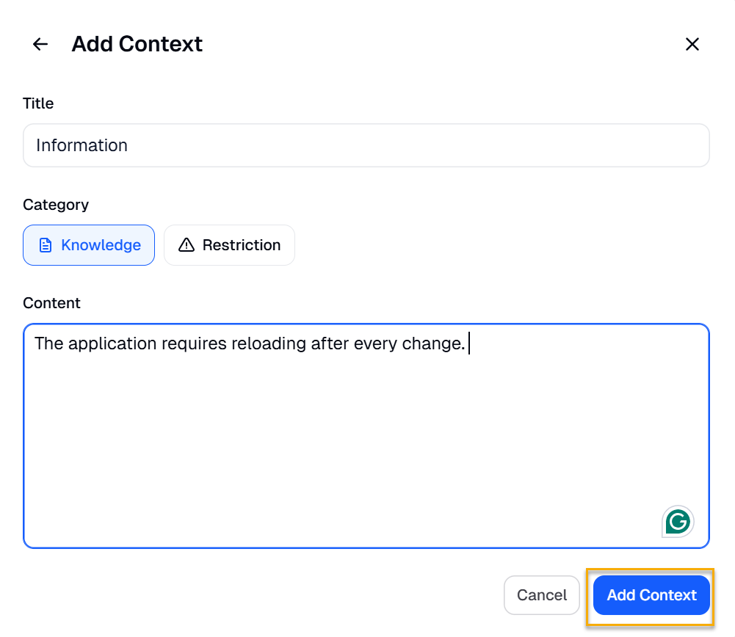This screenshot has height=637, width=735.
Task: Click the word application in Content
Action: coord(112,343)
